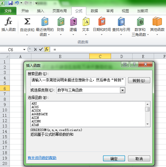
Task: Click the search function input box
Action: pyautogui.click(x=78, y=82)
